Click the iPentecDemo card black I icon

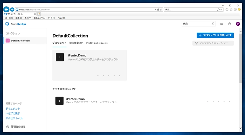click(60, 57)
